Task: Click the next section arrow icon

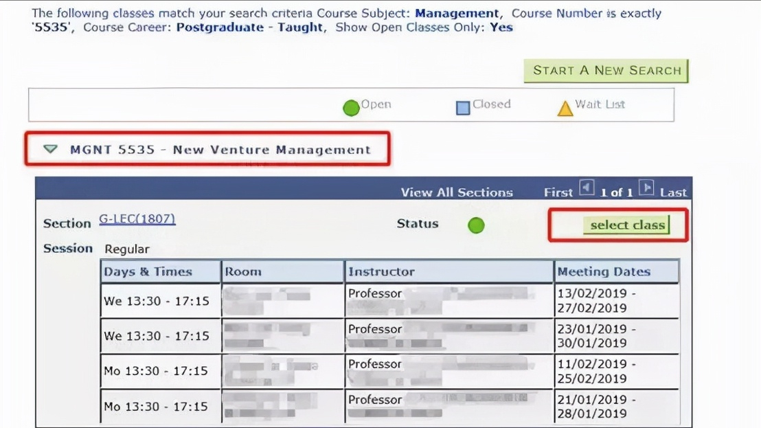Action: pyautogui.click(x=646, y=188)
